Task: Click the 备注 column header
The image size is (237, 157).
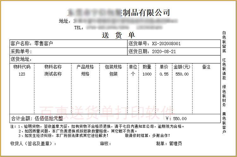Action: tap(206, 67)
